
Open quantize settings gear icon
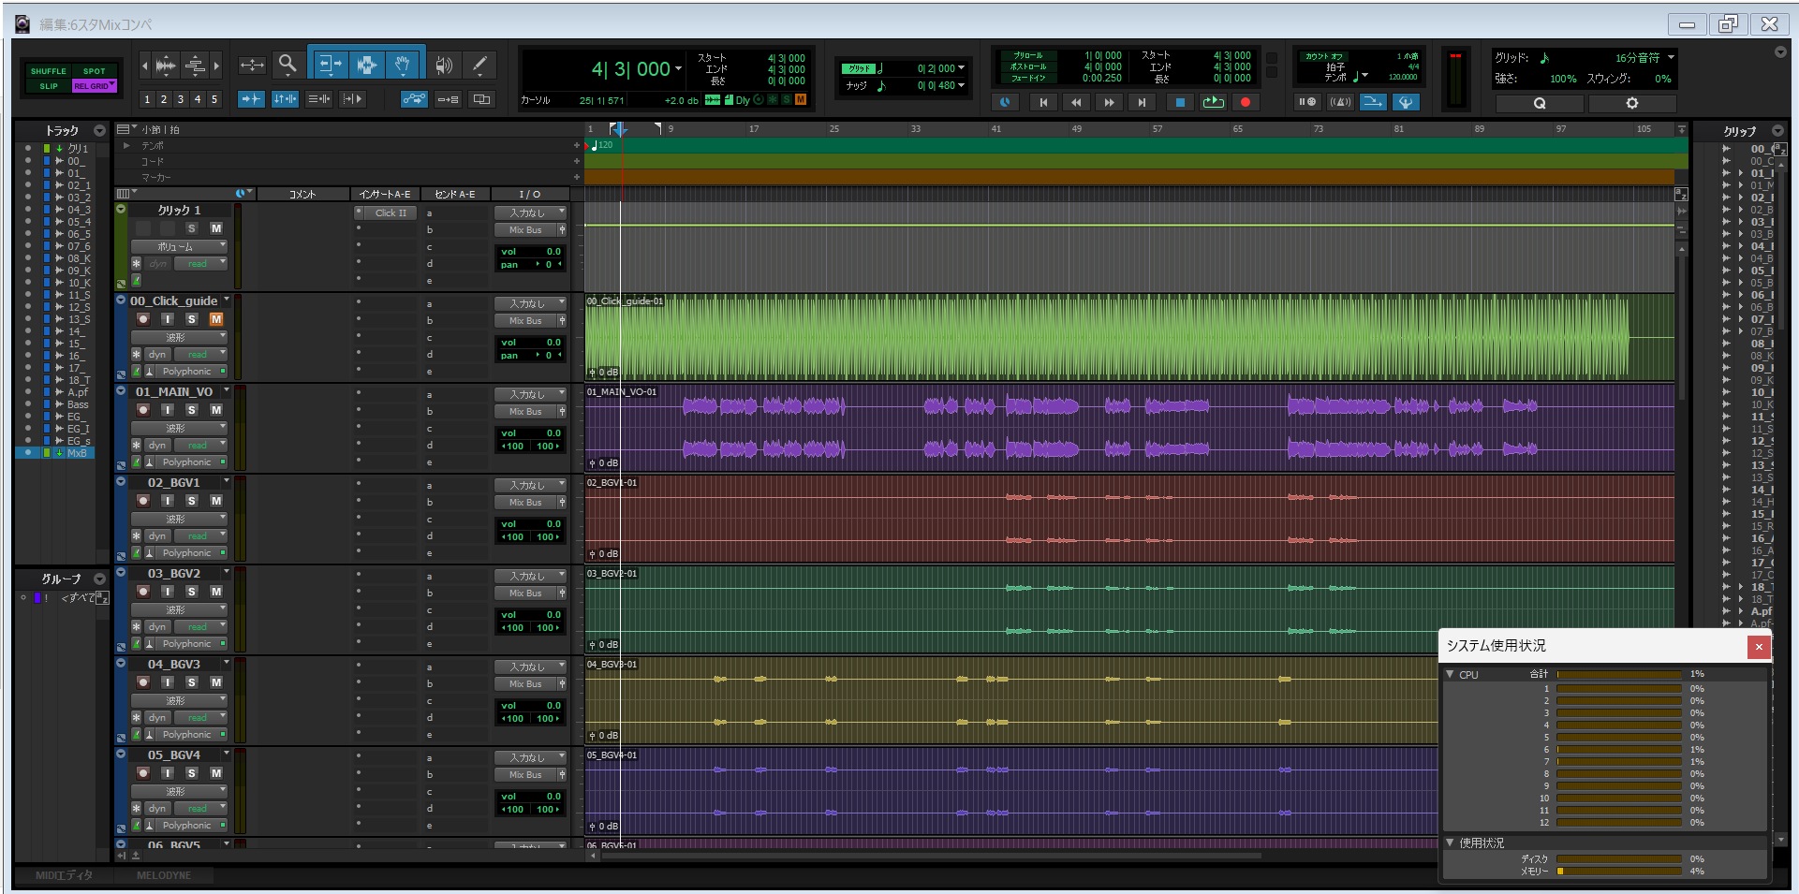click(x=1631, y=103)
